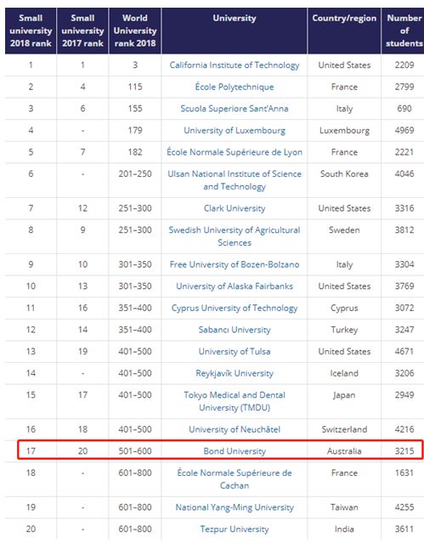The image size is (424, 544).
Task: Open Ulsan National Institute of Science link
Action: click(x=235, y=180)
